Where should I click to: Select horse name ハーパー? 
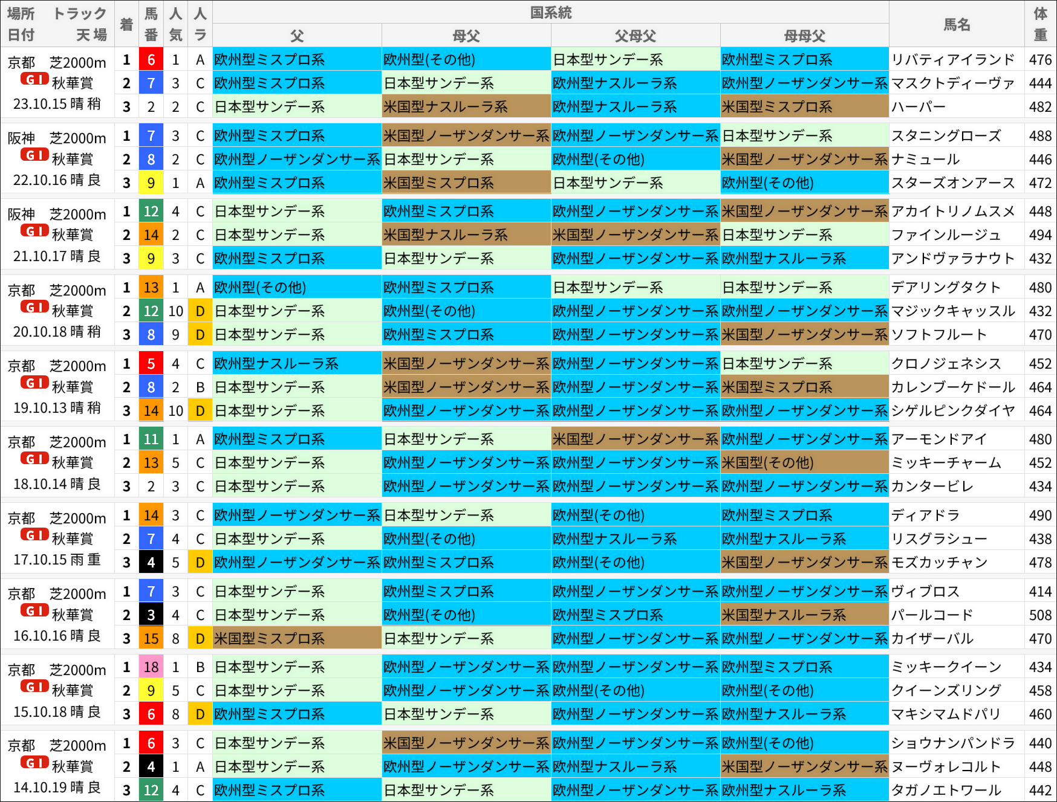pos(919,107)
